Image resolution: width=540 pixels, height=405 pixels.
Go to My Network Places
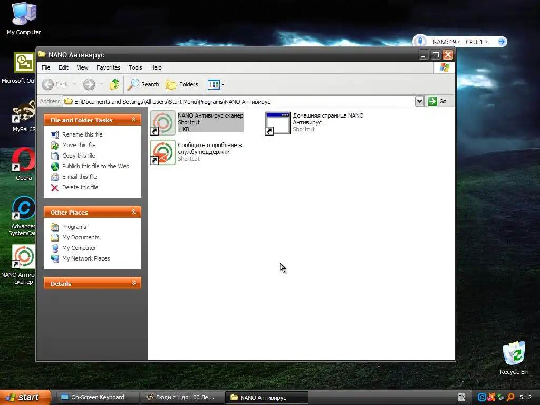[x=80, y=258]
